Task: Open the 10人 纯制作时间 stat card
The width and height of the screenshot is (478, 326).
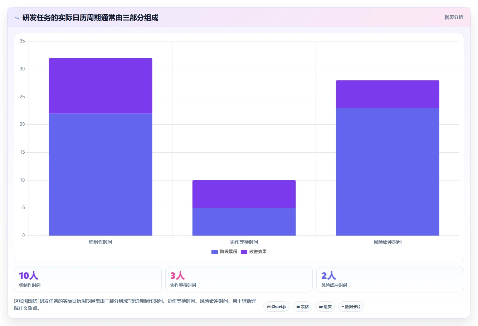Action: [88, 279]
